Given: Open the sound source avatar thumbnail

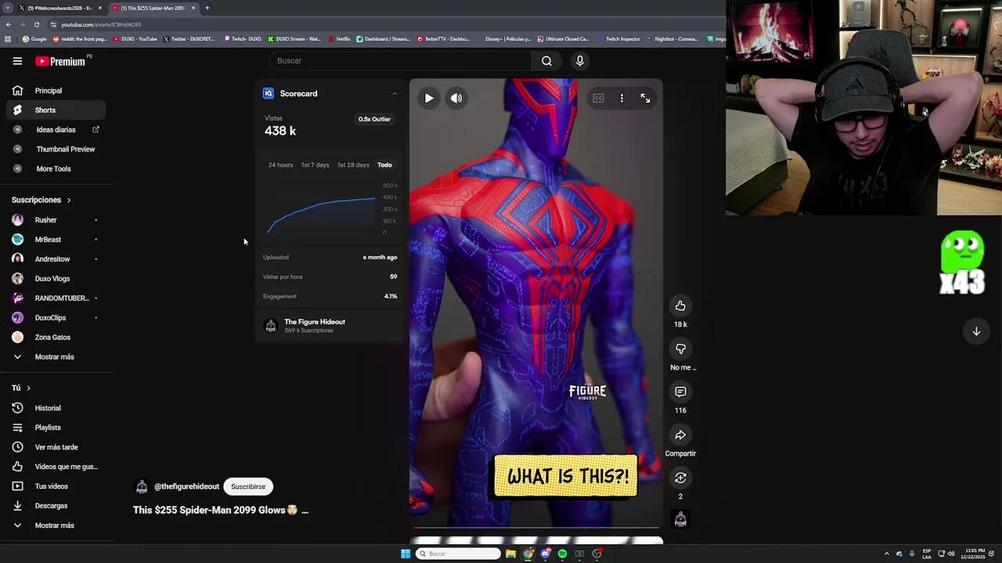Looking at the screenshot, I should (680, 519).
